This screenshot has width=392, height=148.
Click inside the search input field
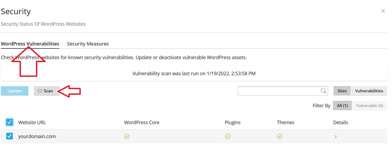pos(279,91)
